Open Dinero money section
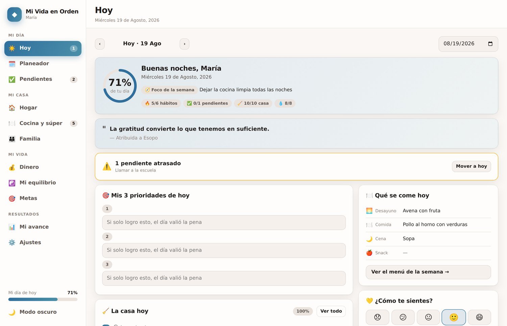The width and height of the screenshot is (507, 326). (x=43, y=167)
